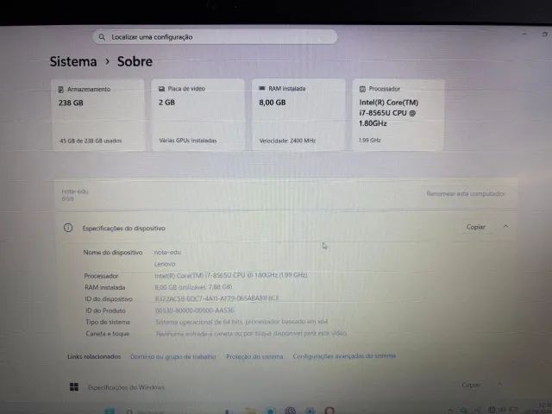The image size is (552, 414).
Task: Minimize the Settings window
Action: [x=524, y=34]
